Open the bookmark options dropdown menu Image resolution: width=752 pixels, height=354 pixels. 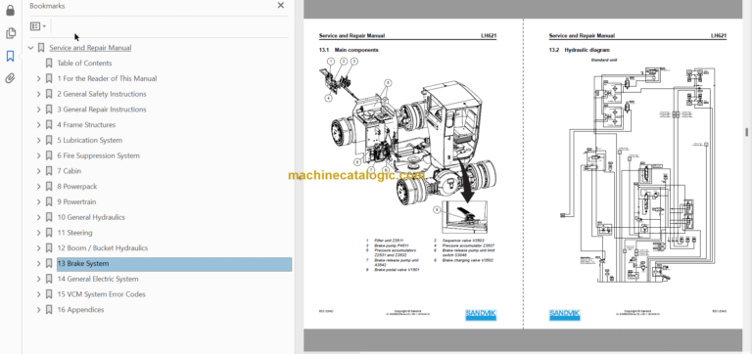(38, 26)
